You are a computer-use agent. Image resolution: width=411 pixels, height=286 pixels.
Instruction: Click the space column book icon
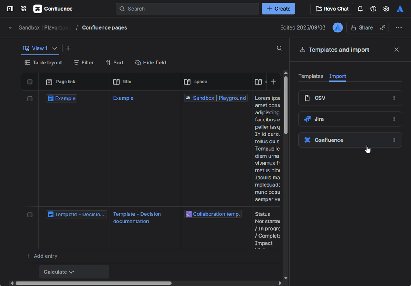pyautogui.click(x=188, y=82)
